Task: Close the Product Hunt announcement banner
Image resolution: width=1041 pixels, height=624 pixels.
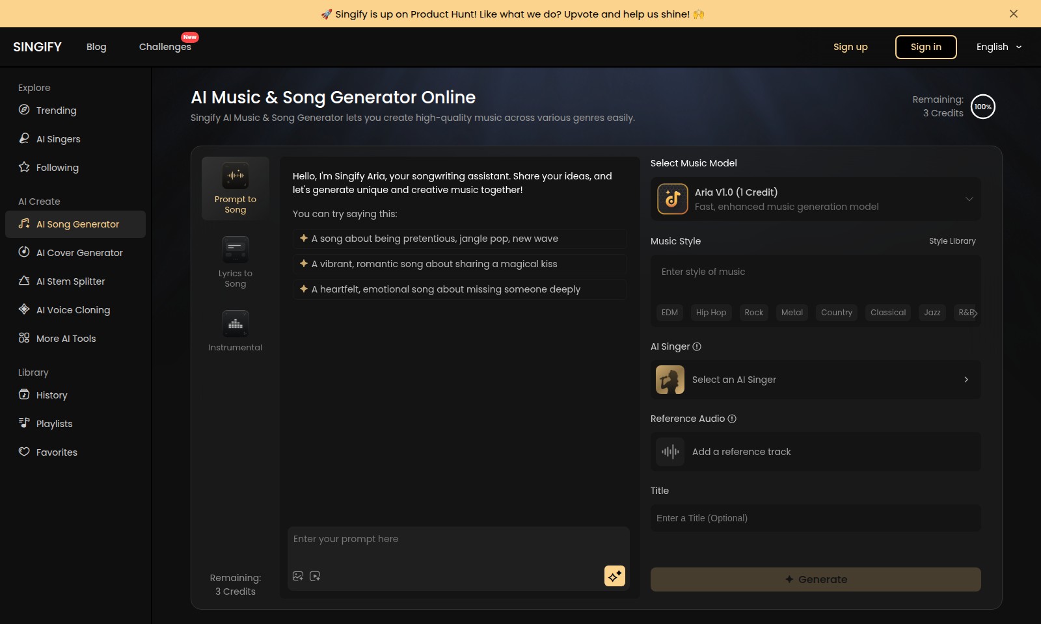Action: [1014, 14]
